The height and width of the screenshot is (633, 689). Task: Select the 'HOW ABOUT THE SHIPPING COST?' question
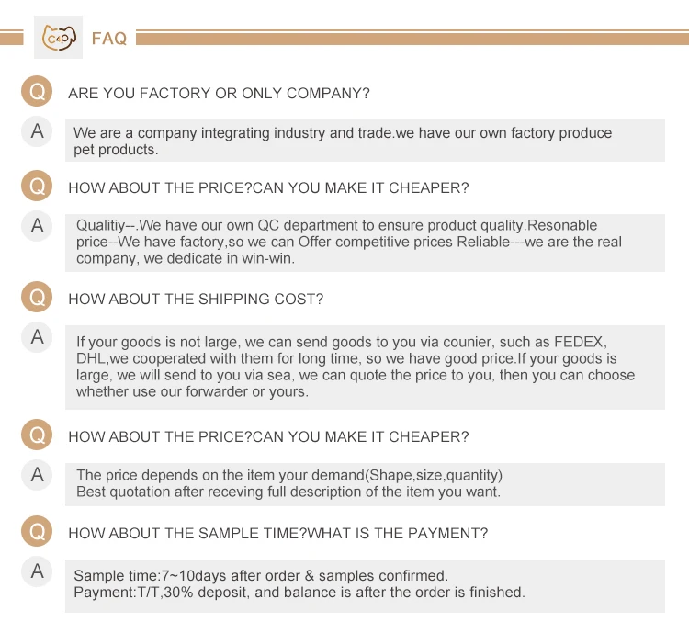pyautogui.click(x=196, y=299)
